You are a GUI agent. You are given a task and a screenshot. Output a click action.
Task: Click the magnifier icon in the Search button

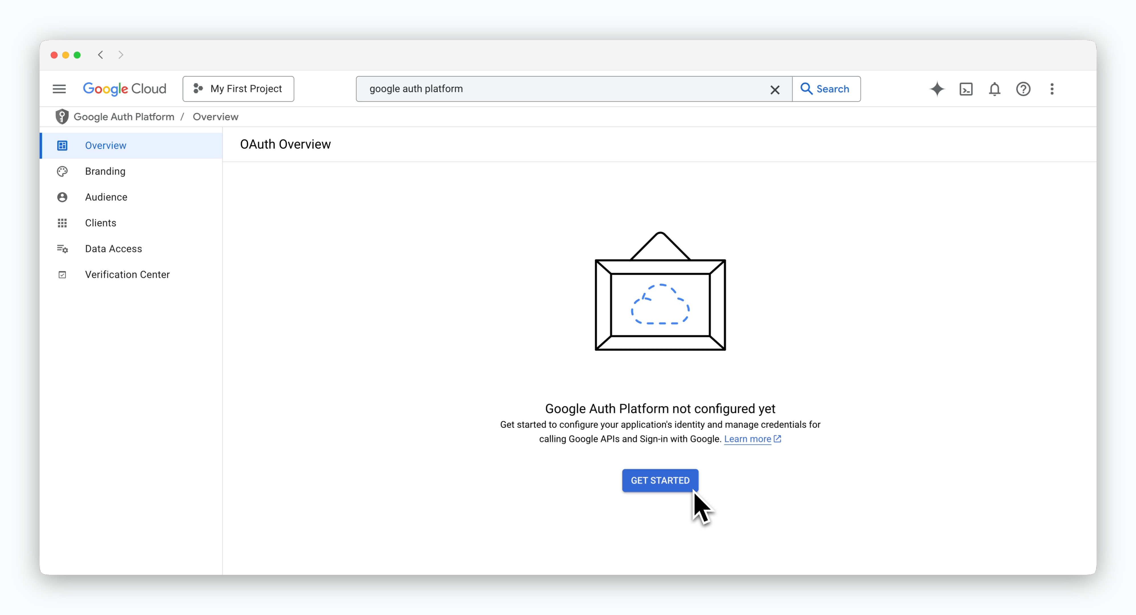click(806, 89)
